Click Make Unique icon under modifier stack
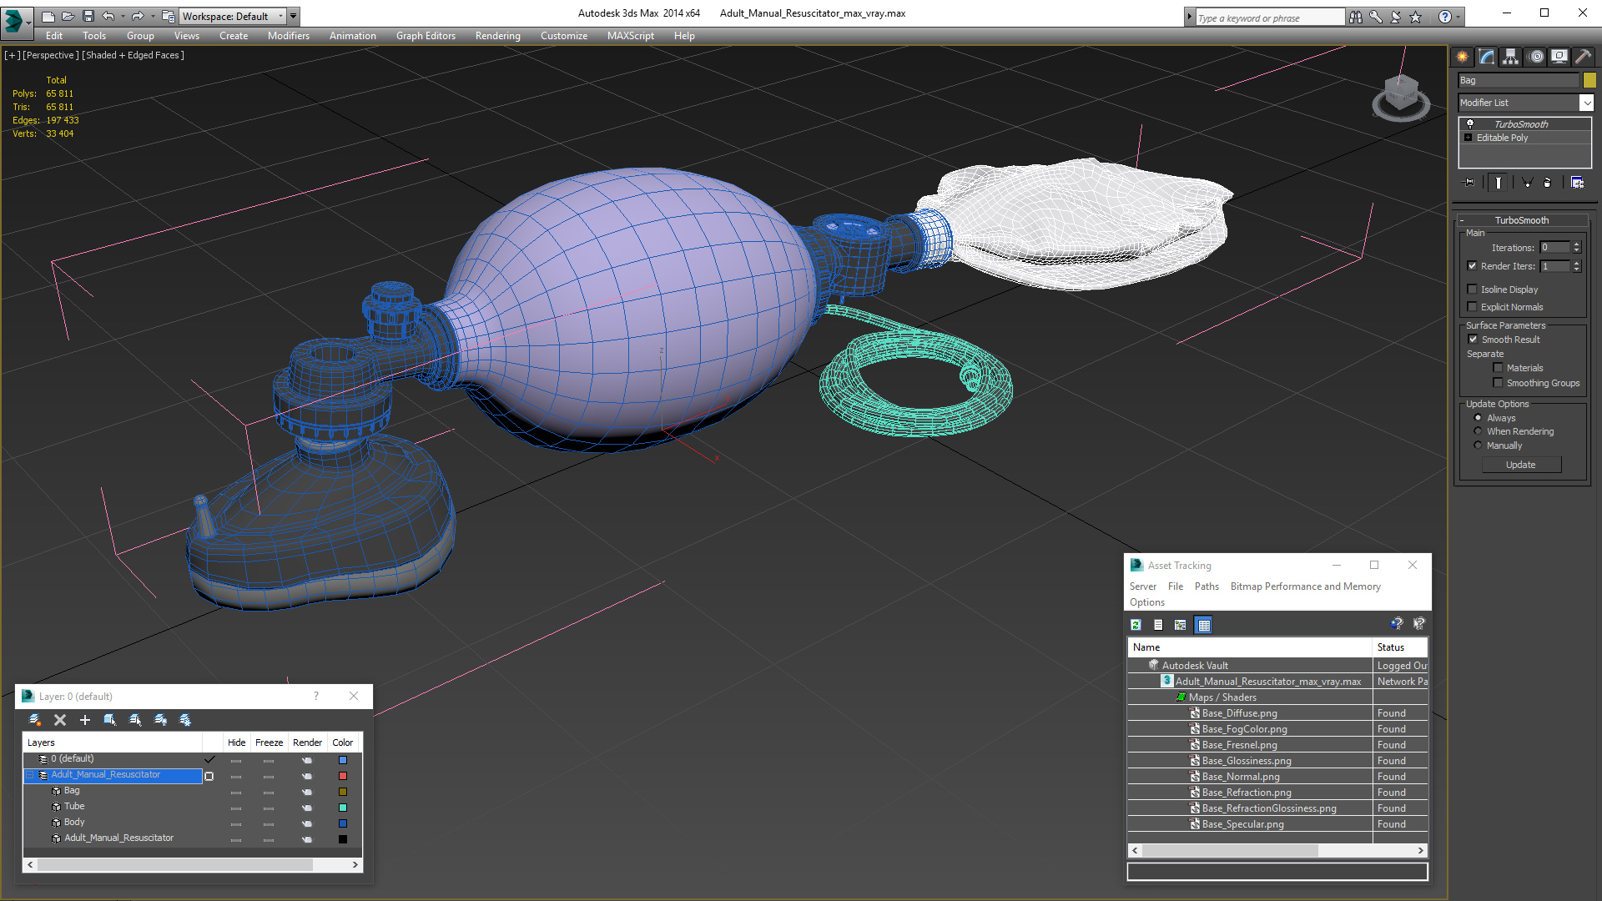This screenshot has width=1602, height=901. click(1527, 182)
